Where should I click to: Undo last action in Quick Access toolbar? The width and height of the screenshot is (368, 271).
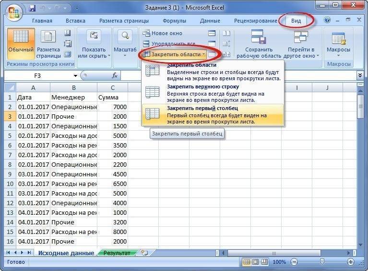tap(43, 8)
